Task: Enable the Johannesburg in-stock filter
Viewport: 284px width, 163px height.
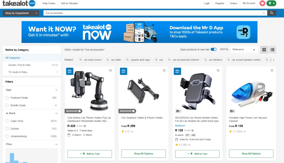Action: coord(7,136)
